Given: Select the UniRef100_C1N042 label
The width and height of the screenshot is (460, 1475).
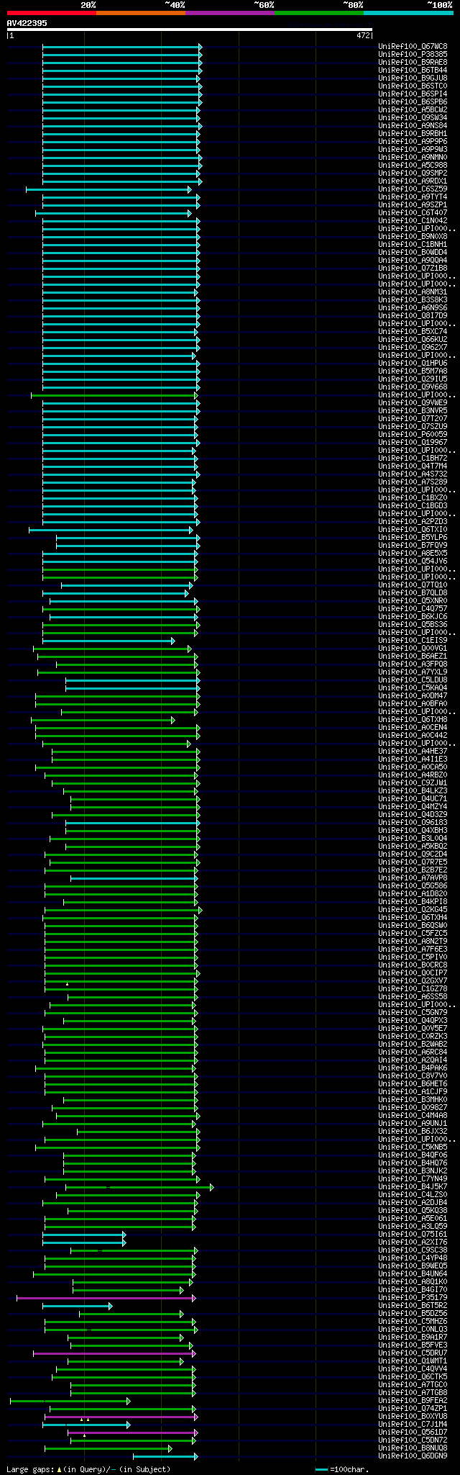Looking at the screenshot, I should pos(413,221).
